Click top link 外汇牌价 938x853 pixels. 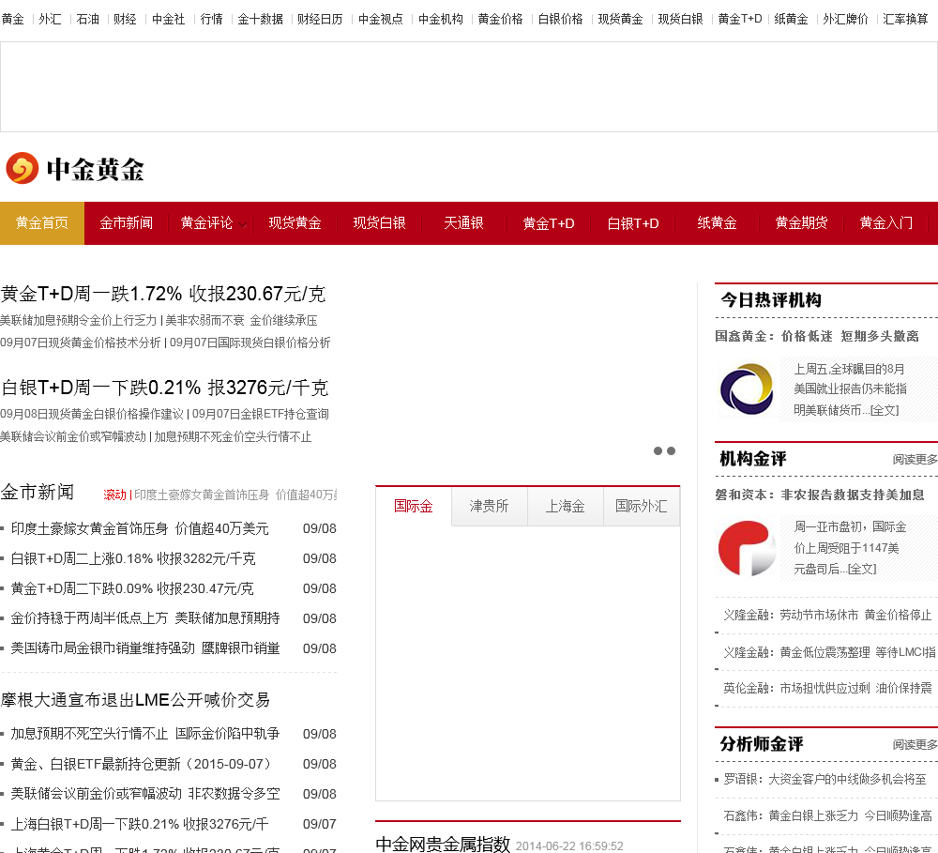[845, 19]
